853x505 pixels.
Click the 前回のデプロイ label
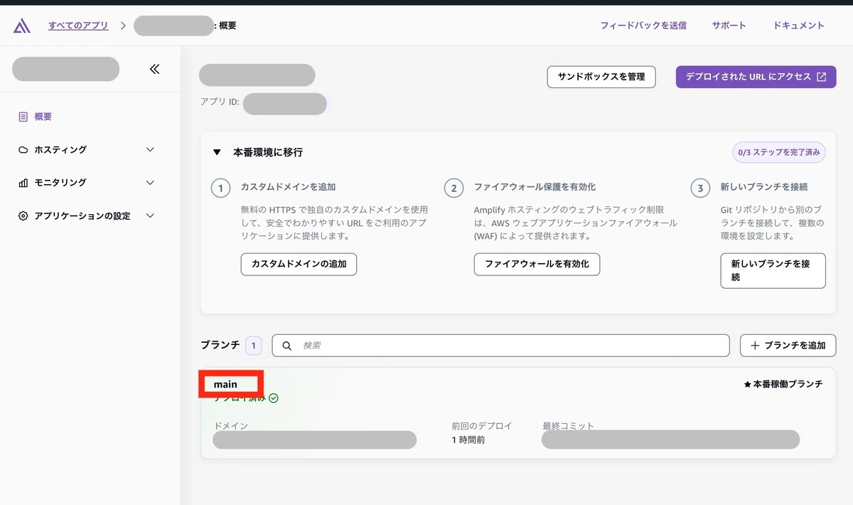pyautogui.click(x=482, y=426)
